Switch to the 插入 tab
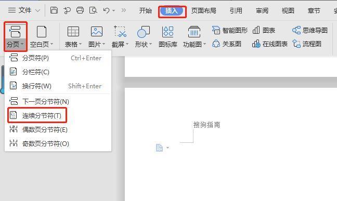This screenshot has width=337, height=201. point(172,10)
